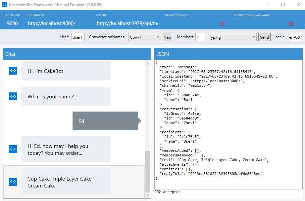The width and height of the screenshot is (305, 201).
Task: Click the en-GB Locale field
Action: click(294, 37)
